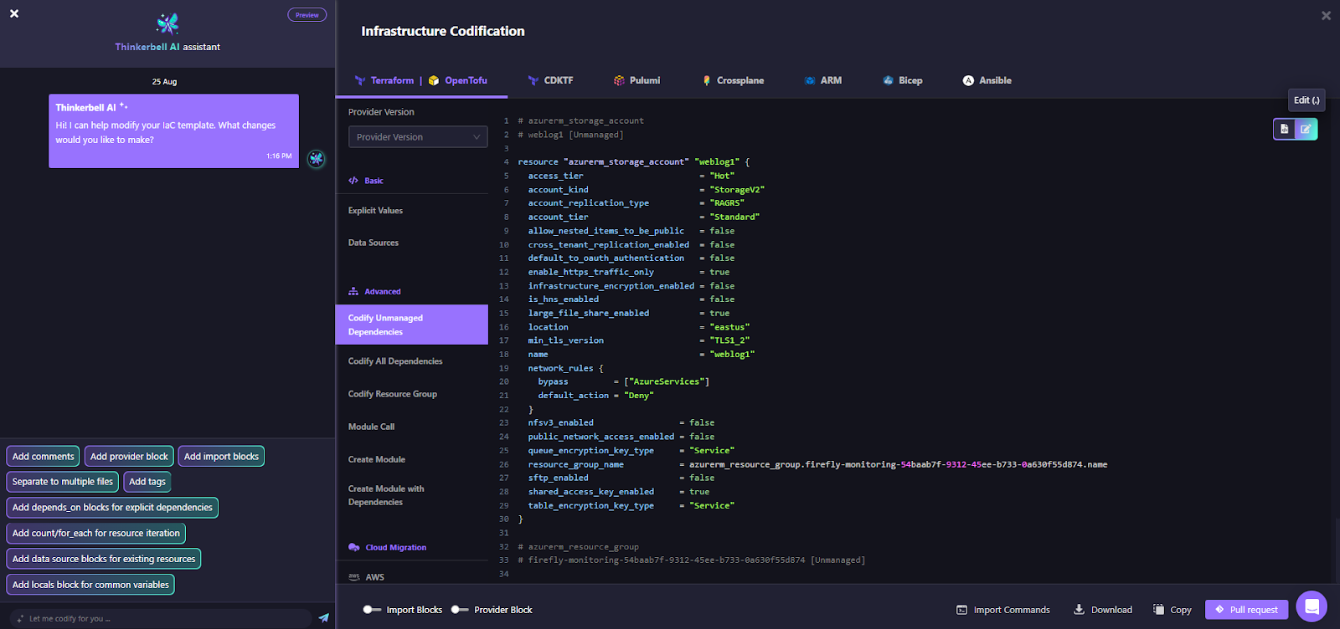The width and height of the screenshot is (1340, 629).
Task: Select Module Call option
Action: point(371,427)
